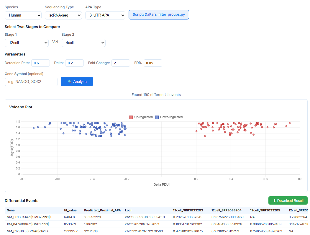Click the Delta PDUI axis label

point(162,185)
